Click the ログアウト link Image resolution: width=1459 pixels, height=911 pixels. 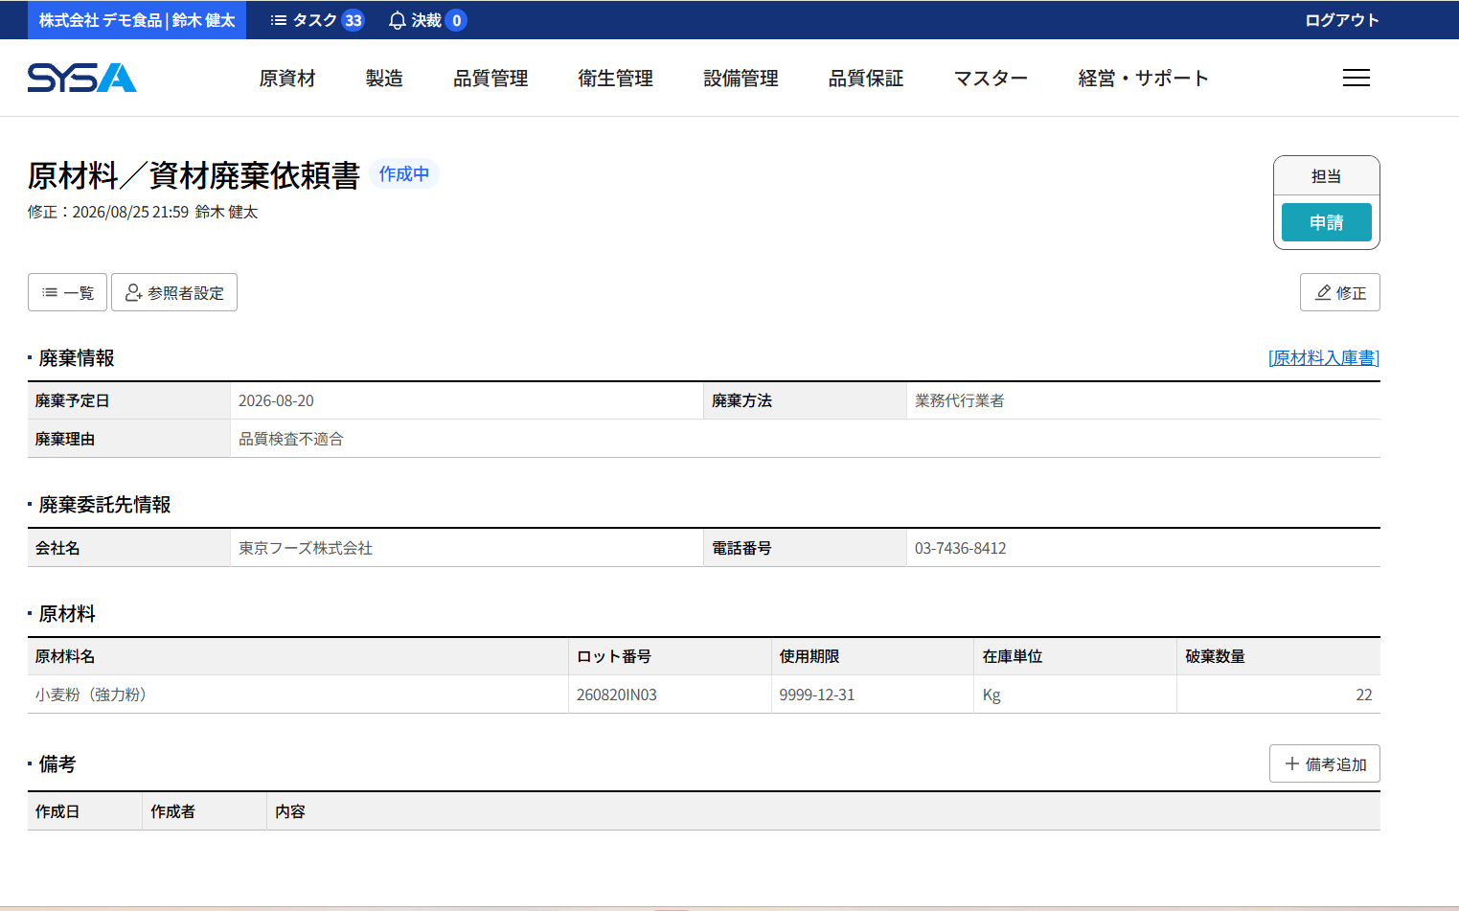(1342, 20)
